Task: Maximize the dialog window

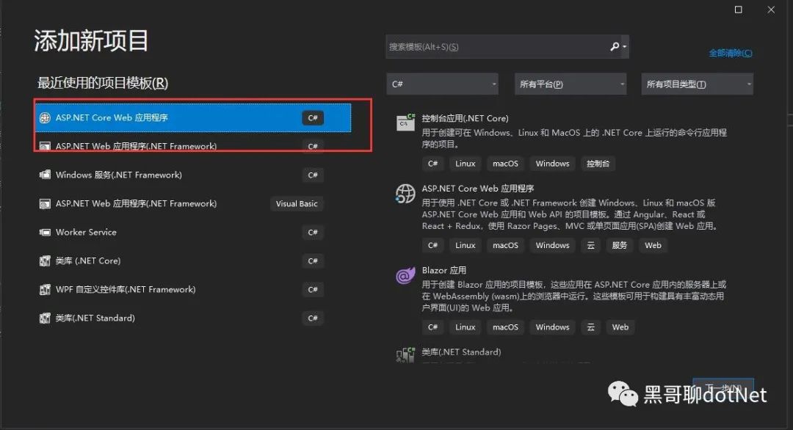Action: pyautogui.click(x=739, y=10)
